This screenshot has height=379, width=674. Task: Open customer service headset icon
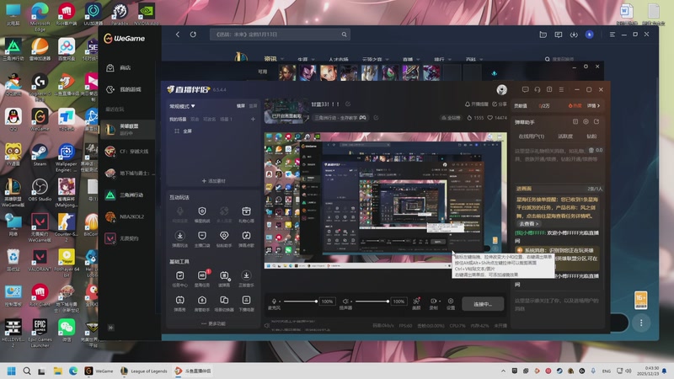[538, 89]
